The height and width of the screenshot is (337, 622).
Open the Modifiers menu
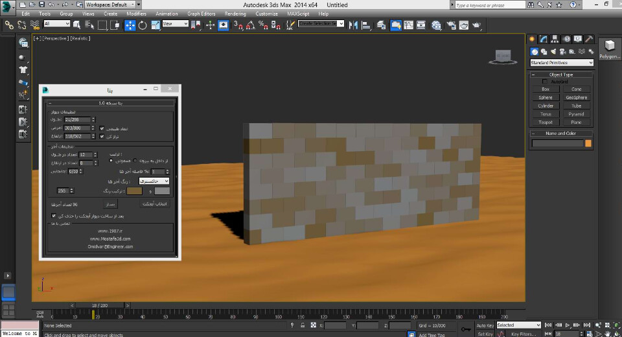136,14
